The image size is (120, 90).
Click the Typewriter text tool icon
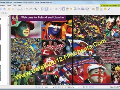79,9
